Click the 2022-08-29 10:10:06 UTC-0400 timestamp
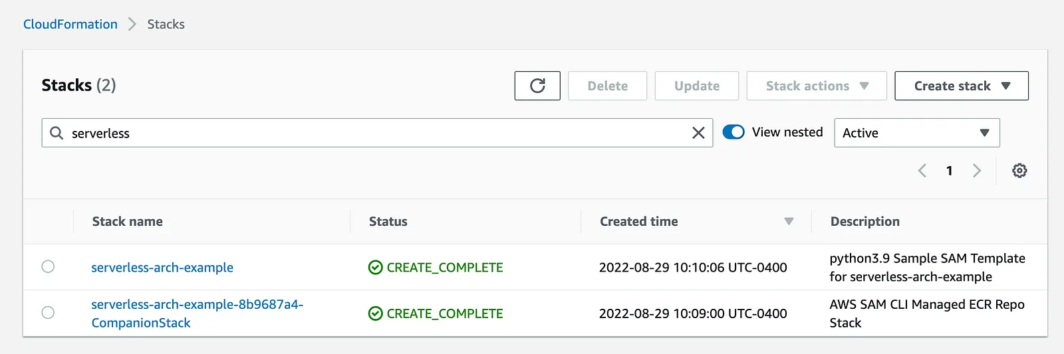 pos(693,268)
